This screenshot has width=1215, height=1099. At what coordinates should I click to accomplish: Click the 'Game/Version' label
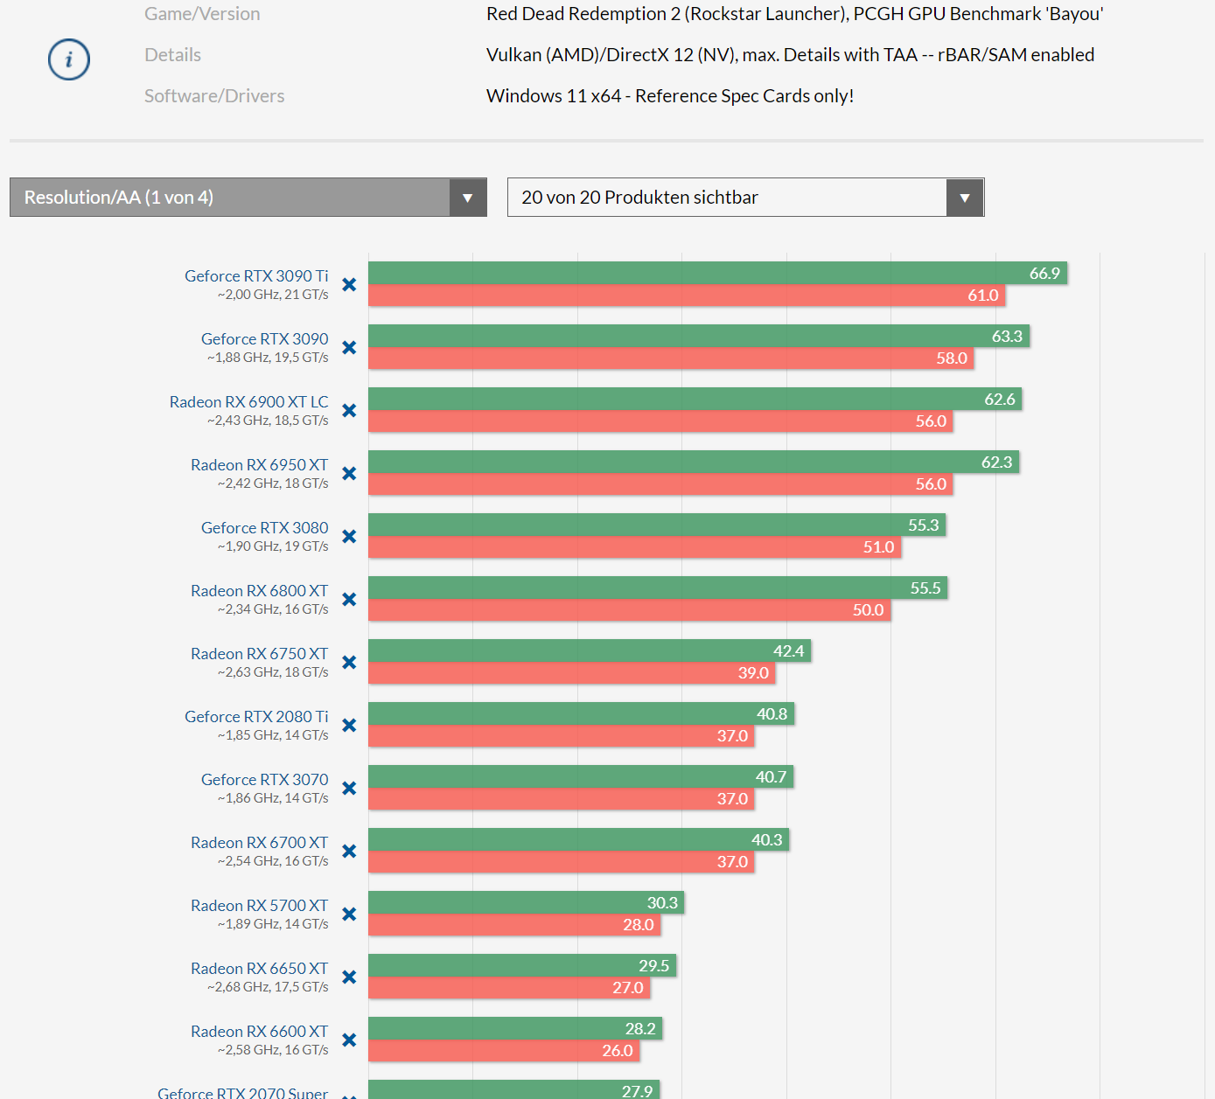[202, 14]
